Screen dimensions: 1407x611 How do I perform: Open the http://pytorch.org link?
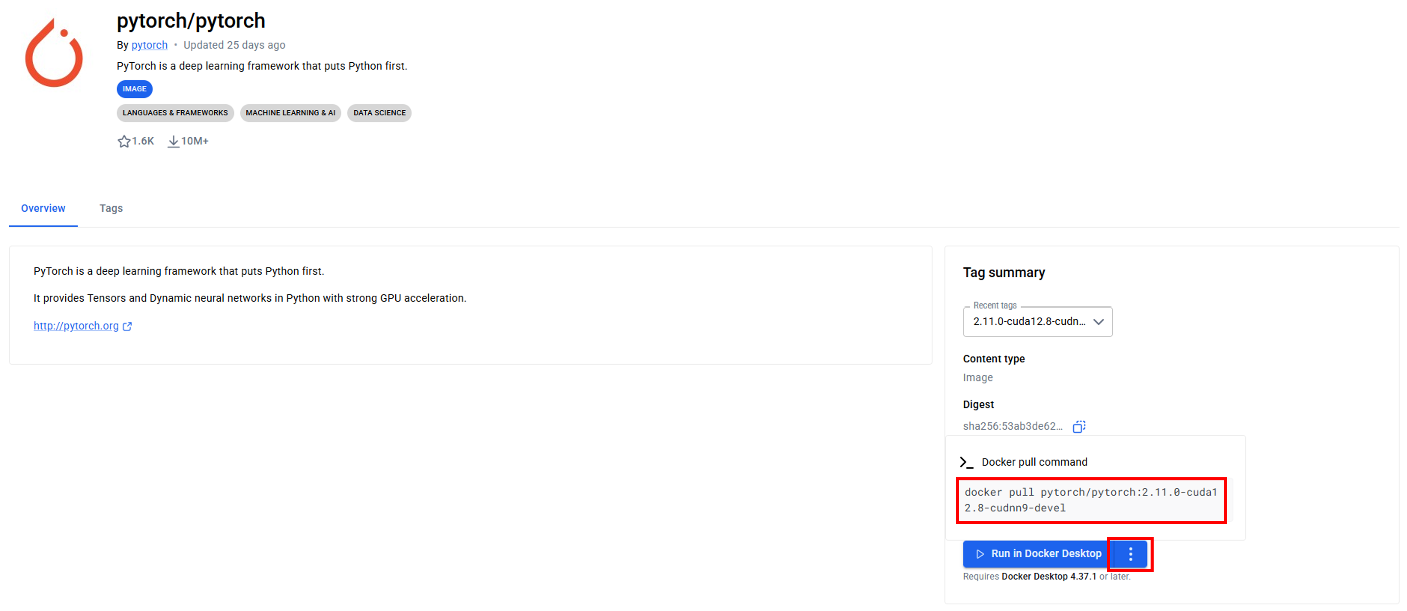[x=76, y=326]
